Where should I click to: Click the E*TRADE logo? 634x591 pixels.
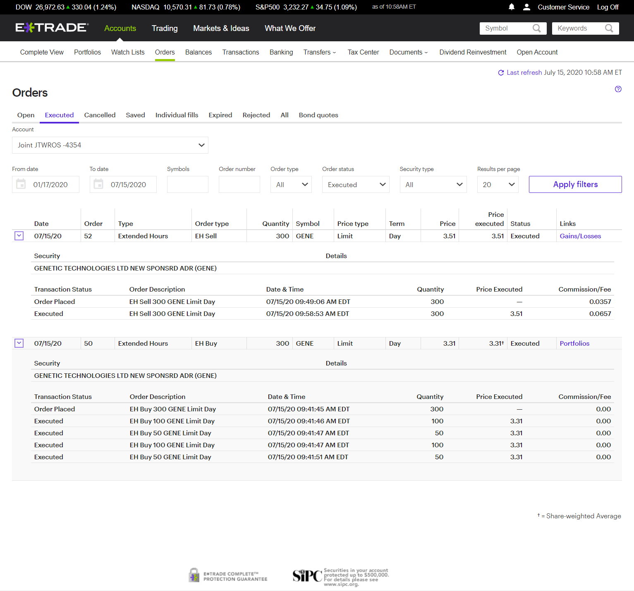coord(52,28)
